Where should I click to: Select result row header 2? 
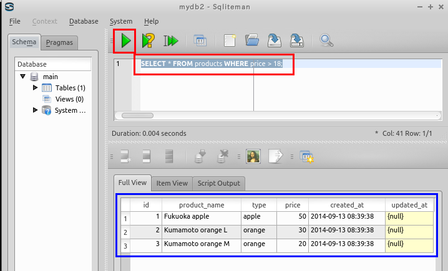pos(125,232)
